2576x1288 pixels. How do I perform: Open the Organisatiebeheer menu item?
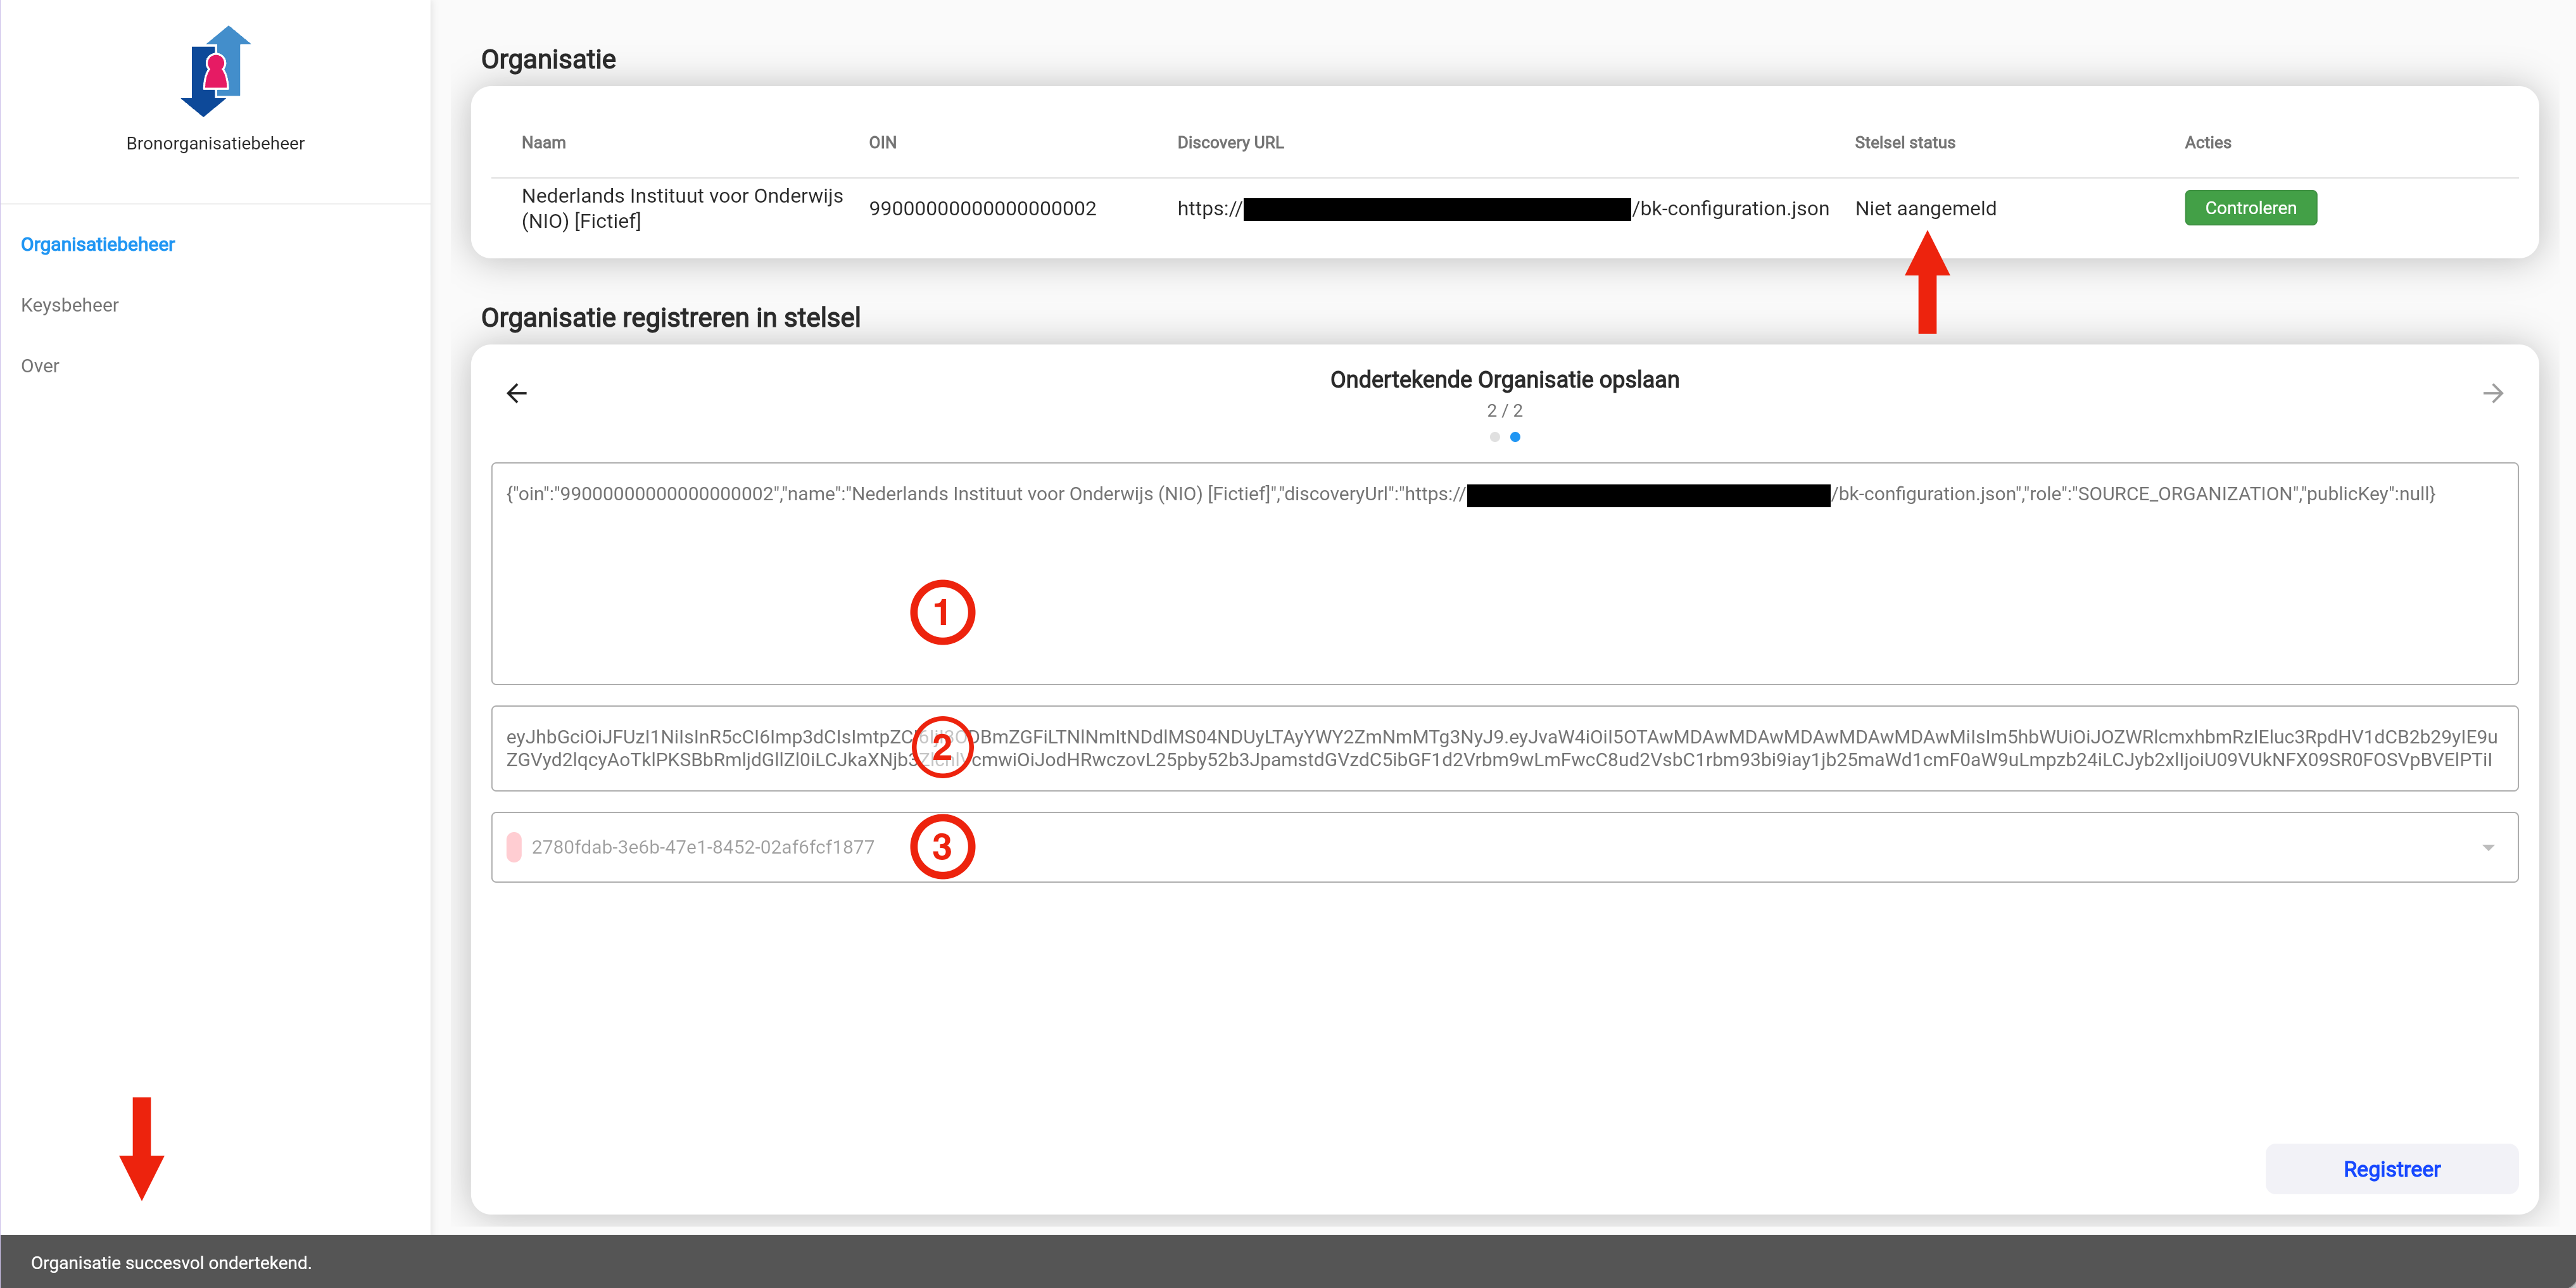tap(98, 245)
